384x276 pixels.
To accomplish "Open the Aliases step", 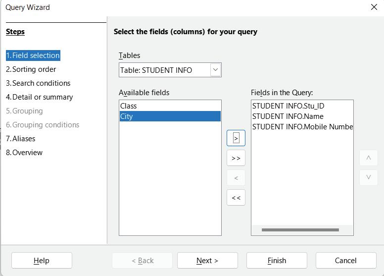I will pos(21,139).
